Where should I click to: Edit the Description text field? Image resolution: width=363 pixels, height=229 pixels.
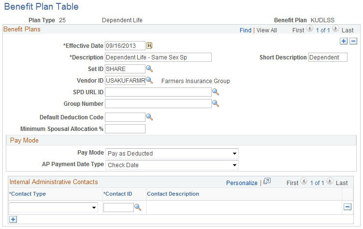click(158, 57)
